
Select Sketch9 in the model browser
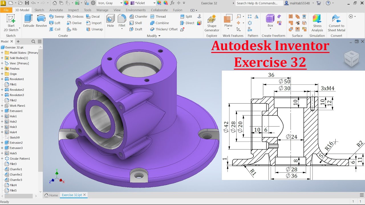15,138
